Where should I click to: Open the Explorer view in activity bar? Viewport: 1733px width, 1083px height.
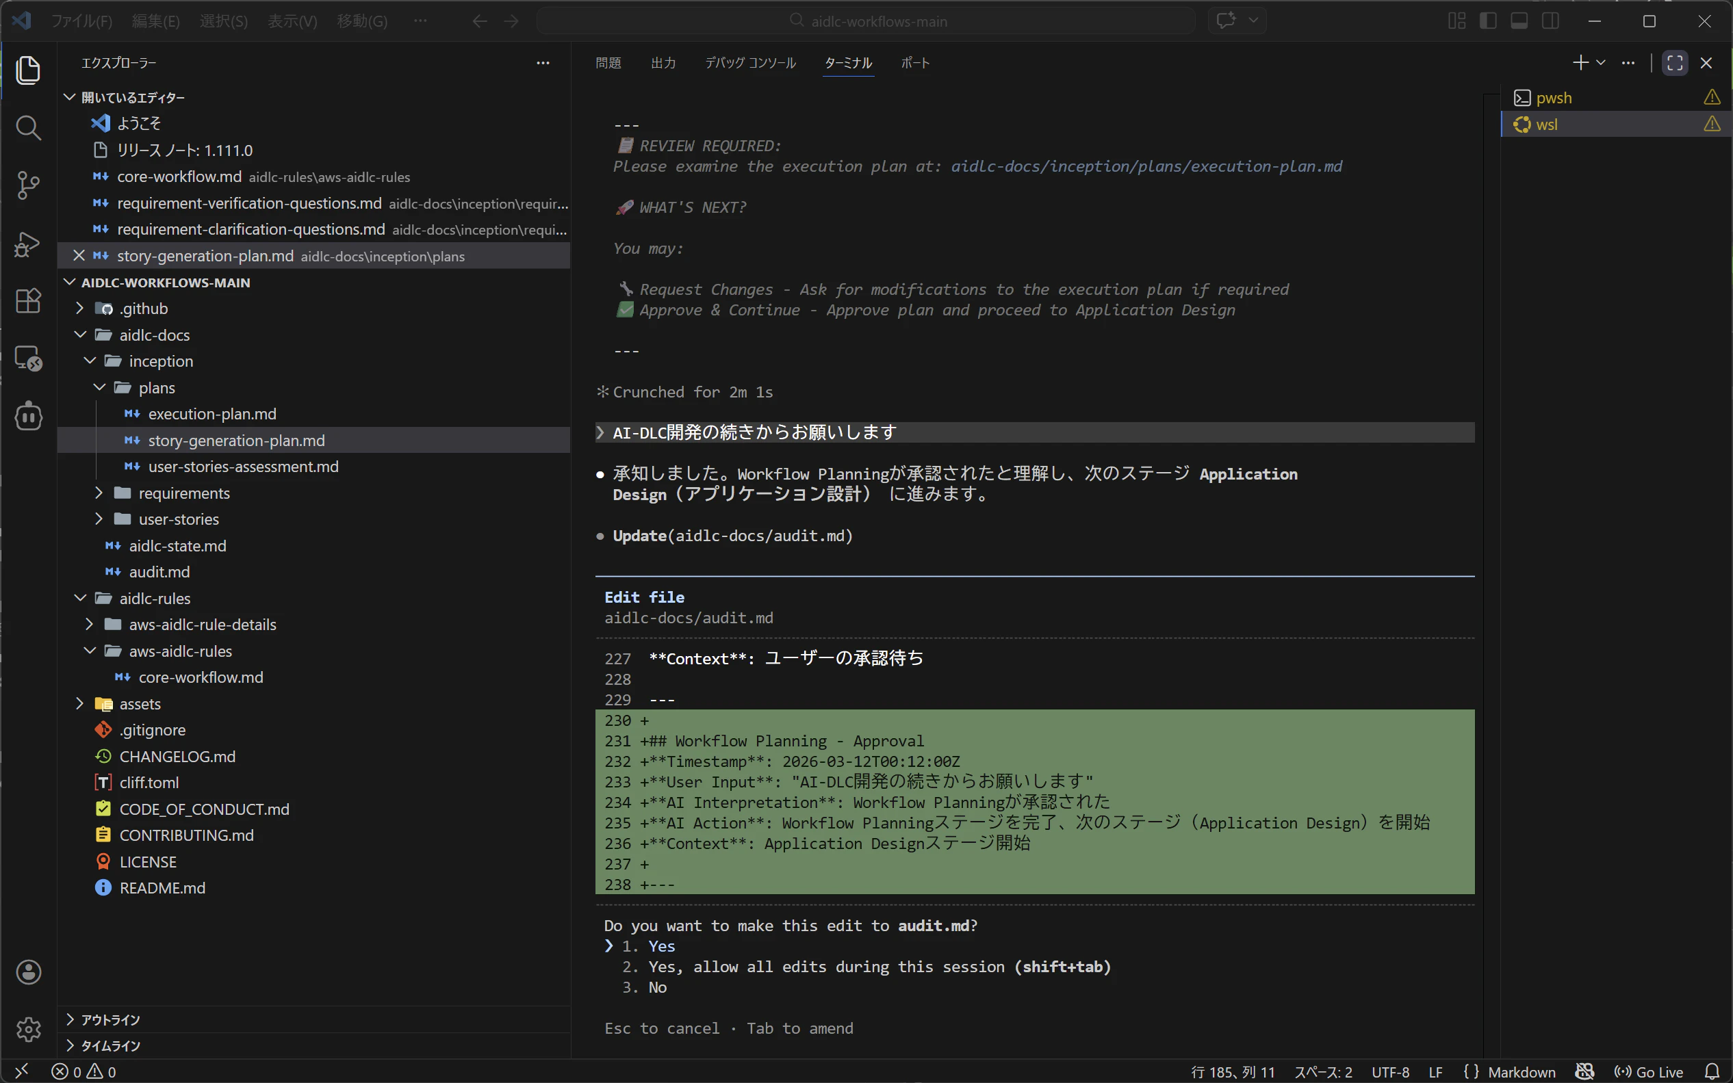[28, 70]
